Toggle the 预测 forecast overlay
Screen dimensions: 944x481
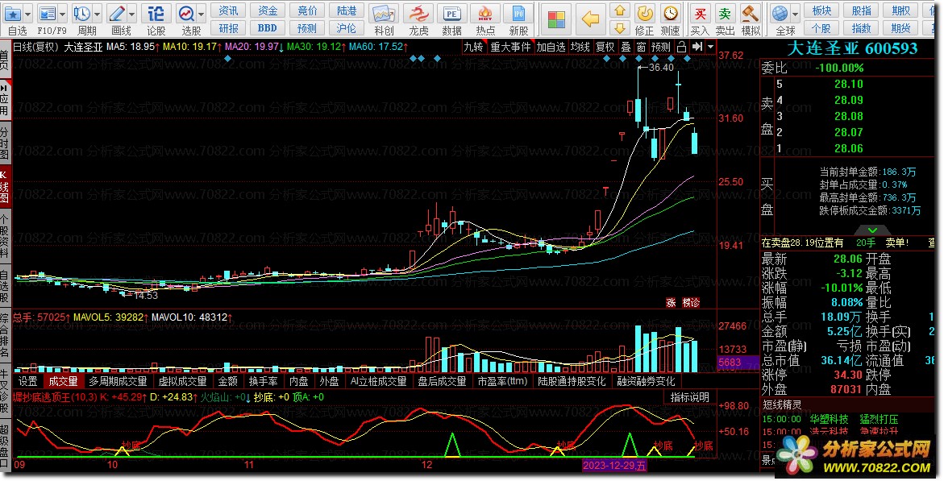tap(661, 47)
